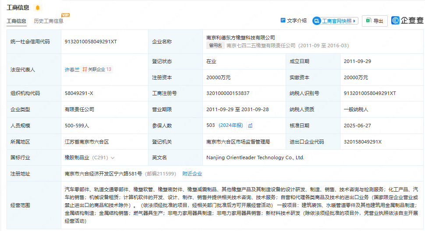Click the orange bell alert icon
Image resolution: width=425 pixels, height=231 pixels.
point(38,7)
